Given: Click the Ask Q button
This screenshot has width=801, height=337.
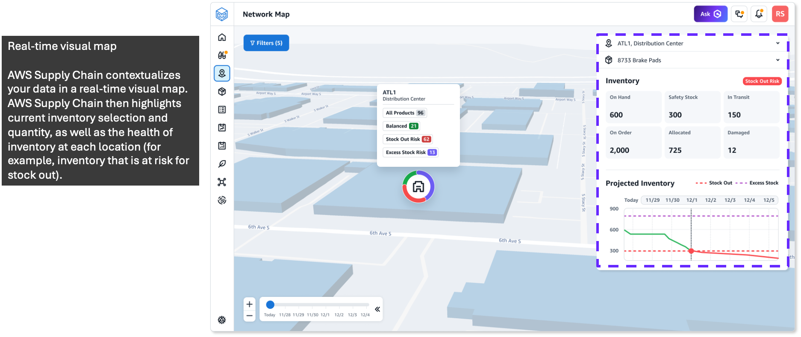Looking at the screenshot, I should pyautogui.click(x=711, y=14).
